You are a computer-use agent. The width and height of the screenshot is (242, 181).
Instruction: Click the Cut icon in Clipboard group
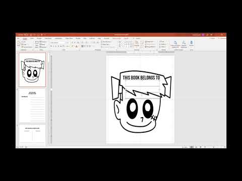pos(24,42)
